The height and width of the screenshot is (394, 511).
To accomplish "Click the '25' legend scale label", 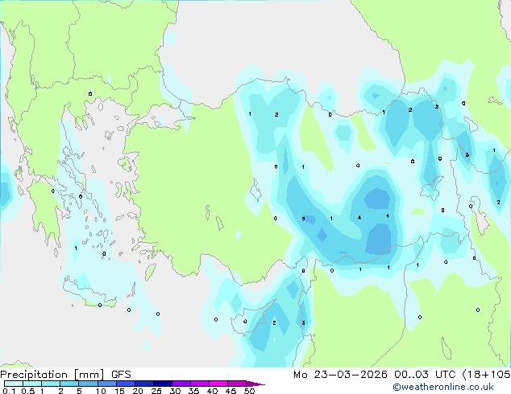I will (156, 391).
